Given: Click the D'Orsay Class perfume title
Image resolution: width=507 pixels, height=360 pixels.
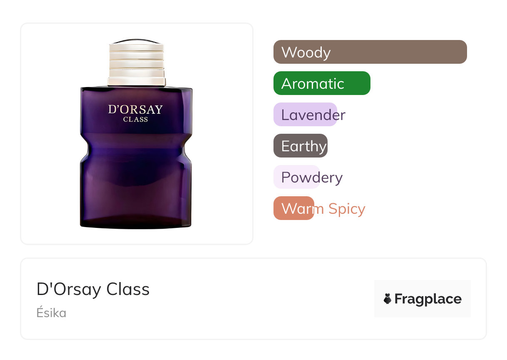Looking at the screenshot, I should pos(93,289).
